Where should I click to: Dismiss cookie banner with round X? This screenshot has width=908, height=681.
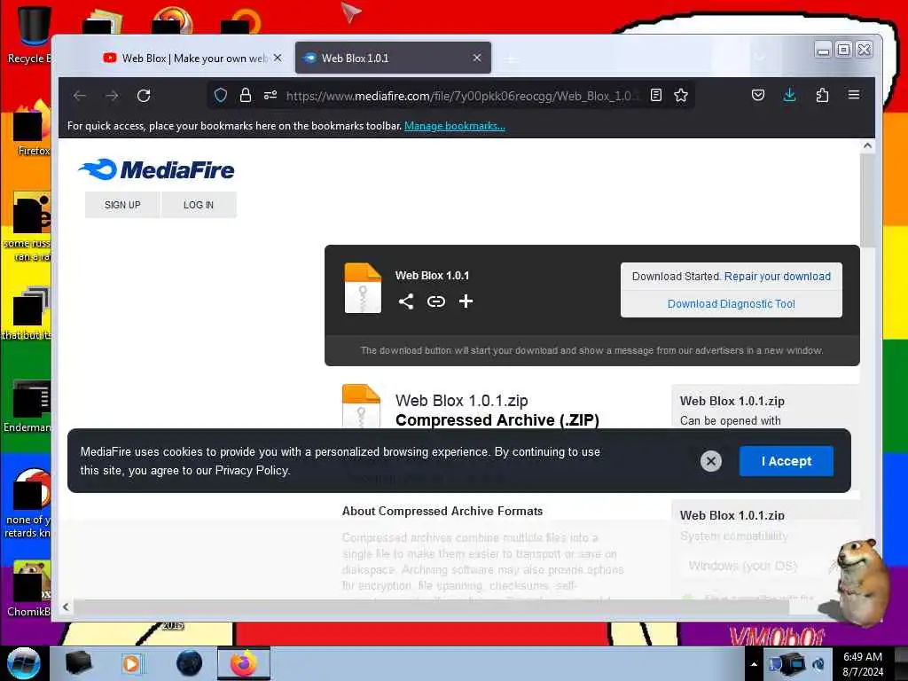[711, 461]
